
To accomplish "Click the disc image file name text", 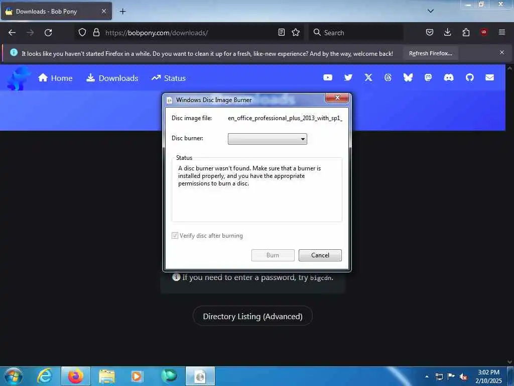I will tap(285, 118).
